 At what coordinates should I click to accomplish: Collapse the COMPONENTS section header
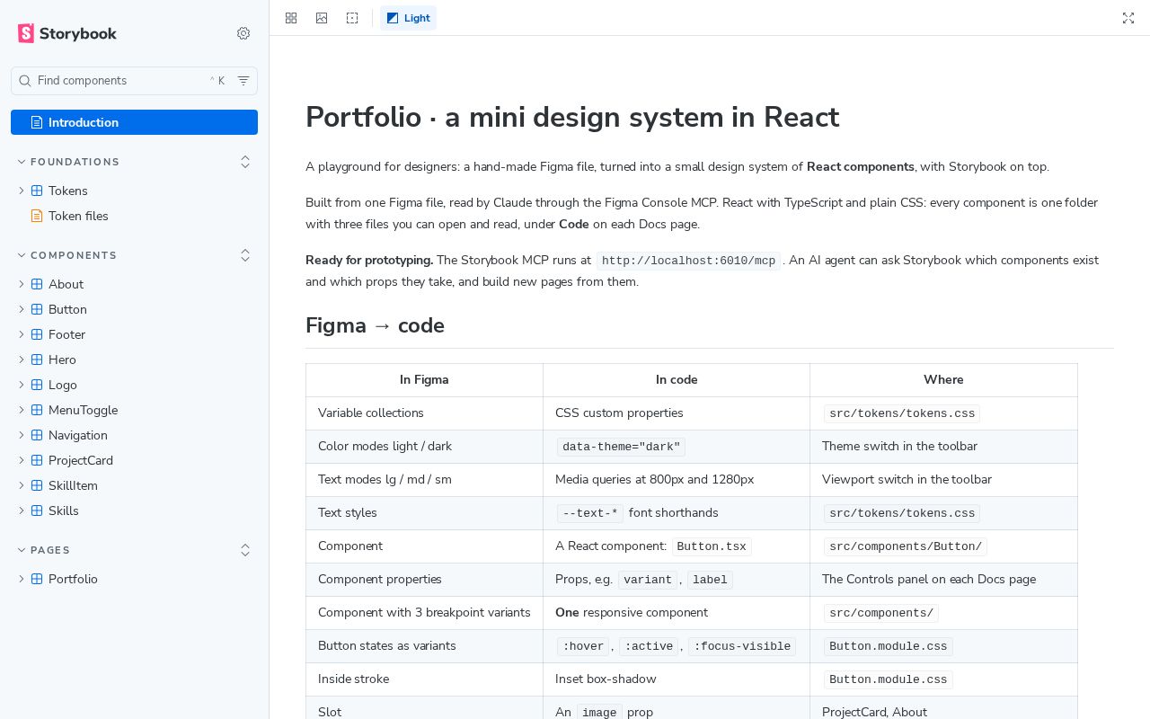[x=67, y=255]
